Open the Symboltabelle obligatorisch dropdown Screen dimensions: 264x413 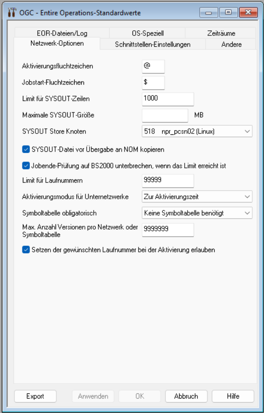coord(197,213)
